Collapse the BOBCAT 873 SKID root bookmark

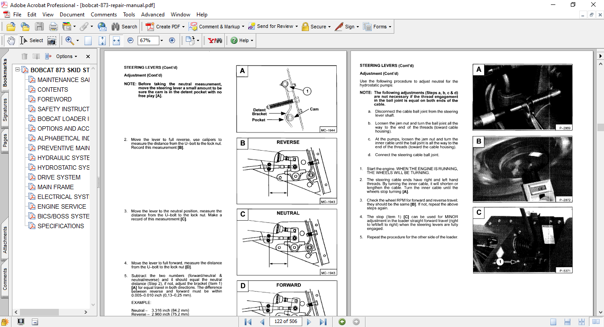(x=17, y=70)
